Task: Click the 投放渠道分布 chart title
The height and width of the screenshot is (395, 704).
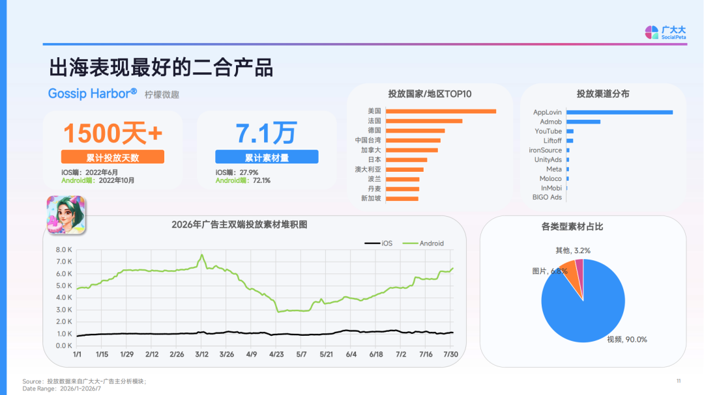Action: pyautogui.click(x=603, y=94)
